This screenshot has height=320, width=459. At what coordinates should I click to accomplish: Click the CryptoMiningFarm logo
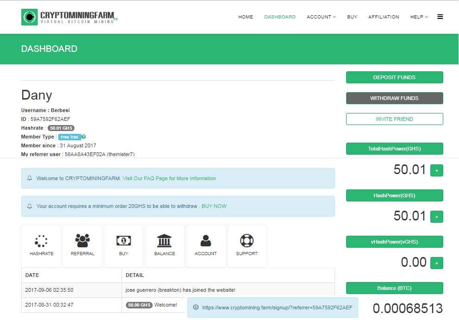click(69, 17)
